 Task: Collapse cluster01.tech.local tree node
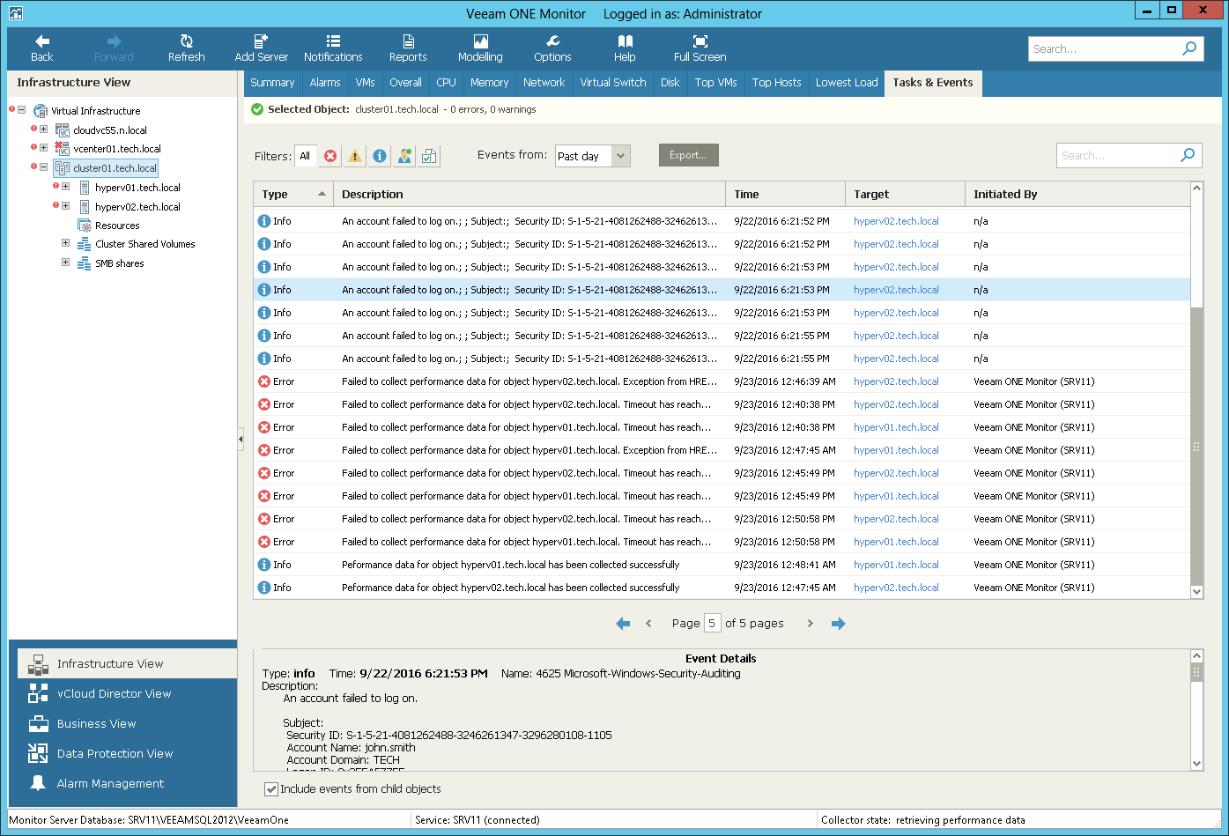tap(44, 167)
